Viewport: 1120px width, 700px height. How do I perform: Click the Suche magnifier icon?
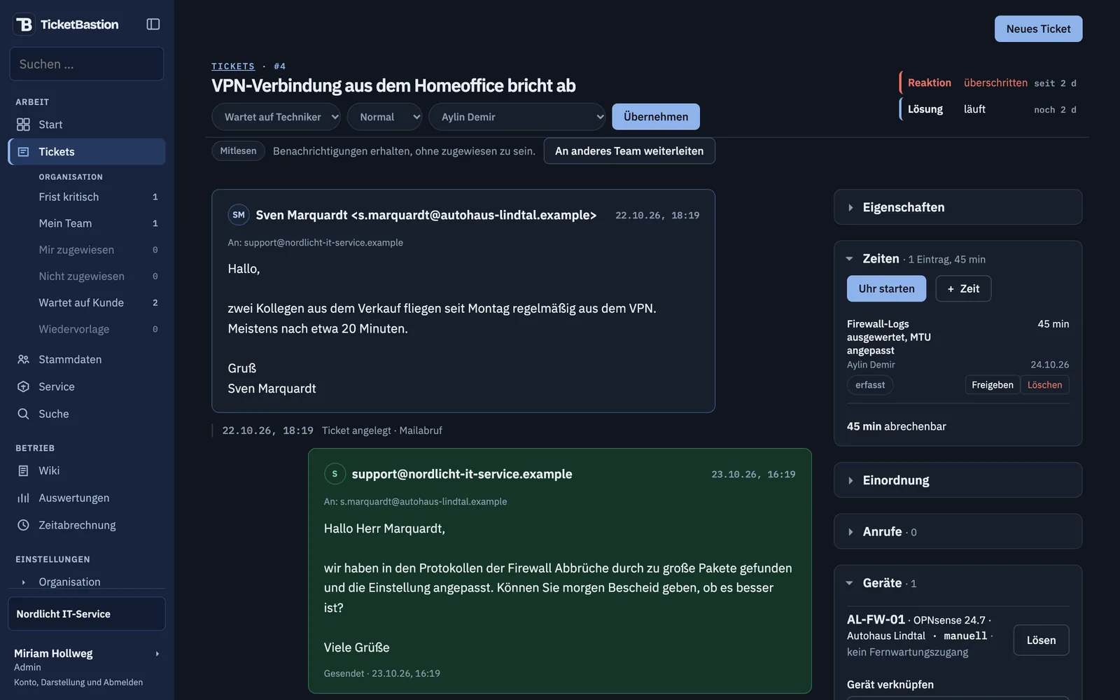click(x=23, y=414)
